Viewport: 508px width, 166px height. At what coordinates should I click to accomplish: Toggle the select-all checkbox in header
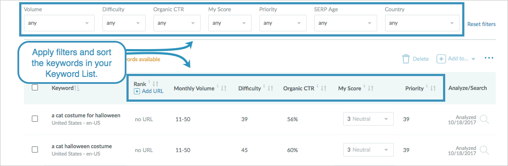[x=35, y=87]
